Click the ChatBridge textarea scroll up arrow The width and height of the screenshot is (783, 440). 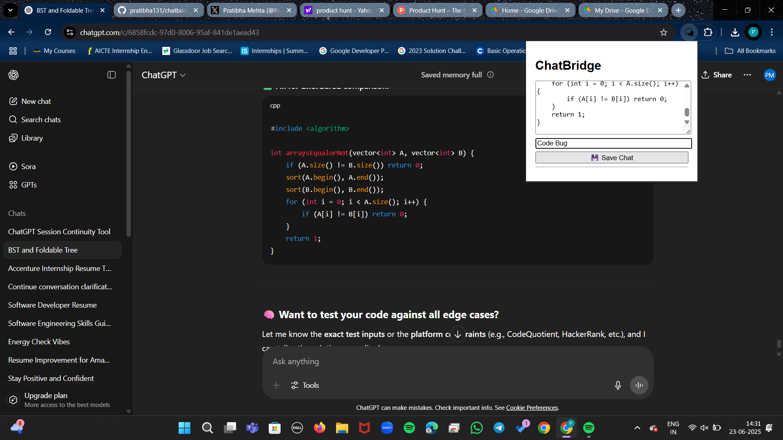point(687,86)
